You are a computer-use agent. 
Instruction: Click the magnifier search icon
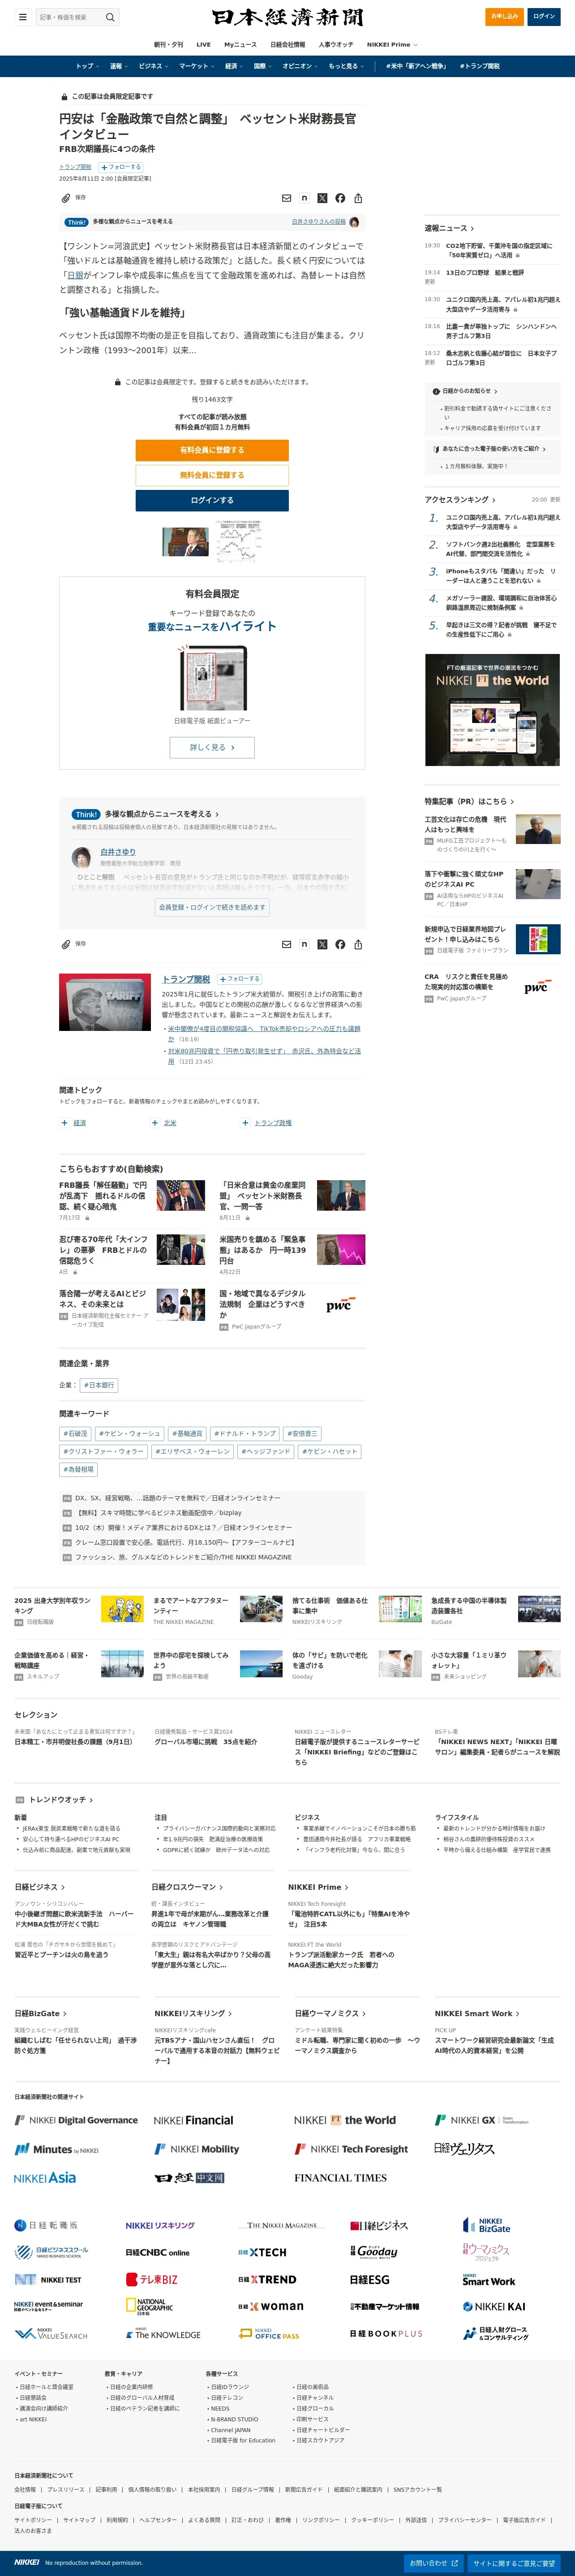(110, 17)
